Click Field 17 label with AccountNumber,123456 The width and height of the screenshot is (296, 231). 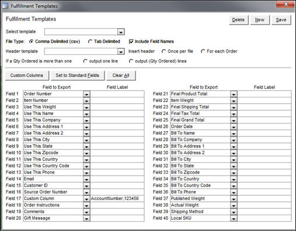click(x=117, y=198)
